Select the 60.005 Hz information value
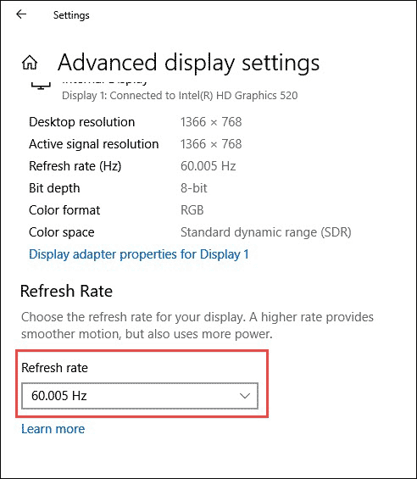Image resolution: width=417 pixels, height=479 pixels. (208, 166)
